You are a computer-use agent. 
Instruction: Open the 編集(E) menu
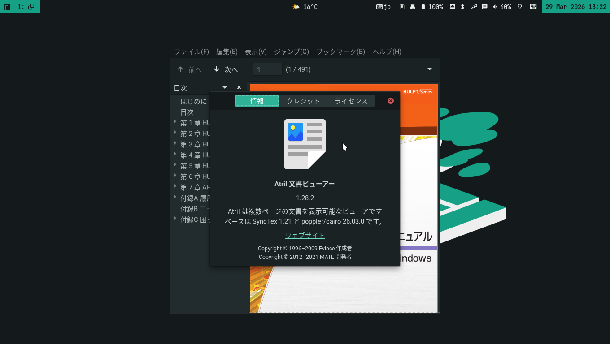[x=227, y=52]
